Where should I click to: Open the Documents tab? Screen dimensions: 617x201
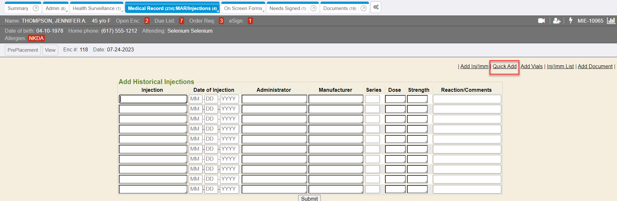(339, 8)
